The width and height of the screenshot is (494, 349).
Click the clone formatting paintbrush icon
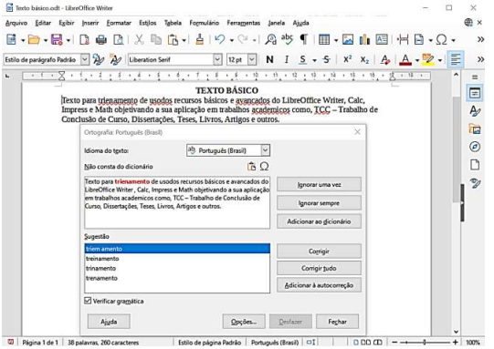199,39
